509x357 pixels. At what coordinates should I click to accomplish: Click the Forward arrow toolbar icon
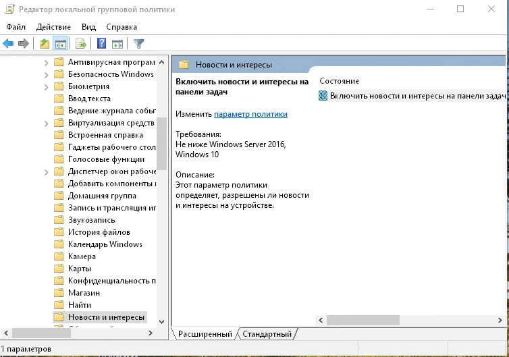point(24,43)
